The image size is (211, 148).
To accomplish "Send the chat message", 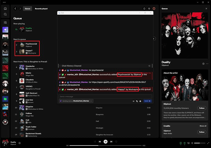I will [x=147, y=101].
